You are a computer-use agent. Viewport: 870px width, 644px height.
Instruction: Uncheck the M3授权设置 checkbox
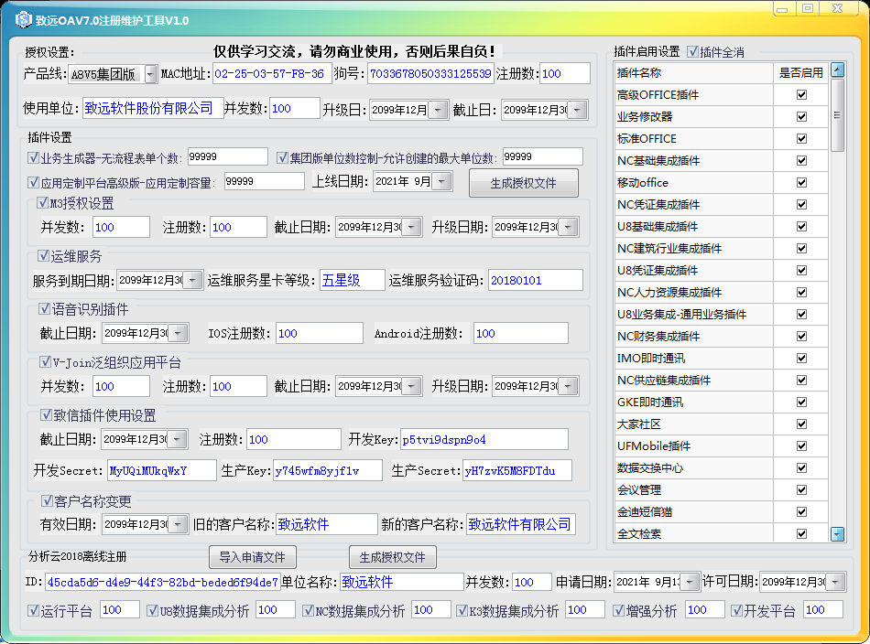tap(43, 203)
